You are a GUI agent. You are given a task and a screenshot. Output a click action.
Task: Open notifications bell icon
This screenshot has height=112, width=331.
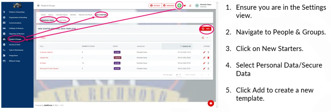(x=190, y=6)
